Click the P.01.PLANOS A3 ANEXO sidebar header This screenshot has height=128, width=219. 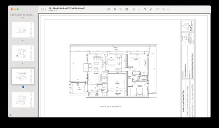22,15
